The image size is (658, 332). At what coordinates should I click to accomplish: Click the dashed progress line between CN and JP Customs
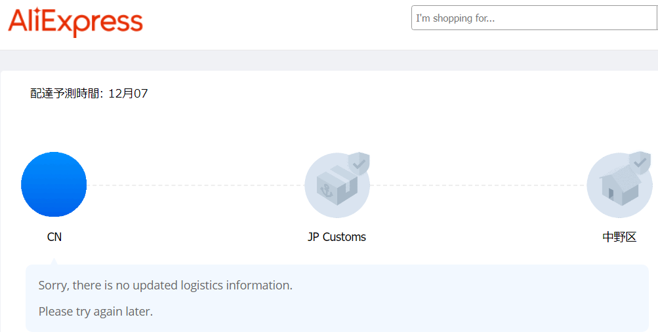pos(195,185)
